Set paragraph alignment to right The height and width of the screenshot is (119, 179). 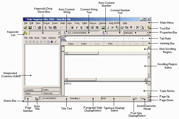point(97,28)
